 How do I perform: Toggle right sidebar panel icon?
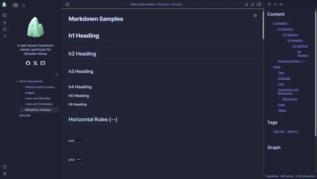point(259,4)
